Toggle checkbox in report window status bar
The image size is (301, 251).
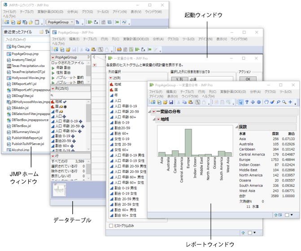coord(287,215)
